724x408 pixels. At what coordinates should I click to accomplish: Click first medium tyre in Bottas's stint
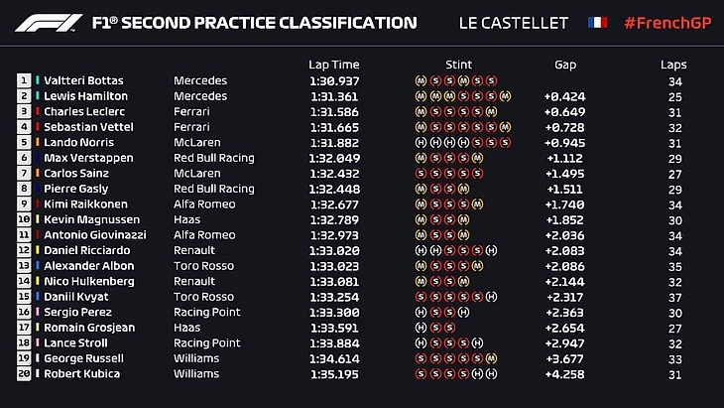pos(422,80)
